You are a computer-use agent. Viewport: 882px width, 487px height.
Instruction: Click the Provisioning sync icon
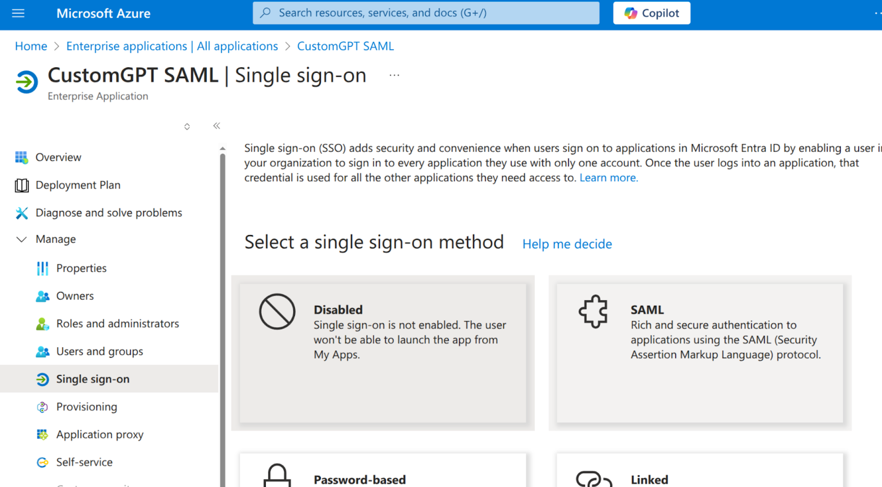point(42,407)
